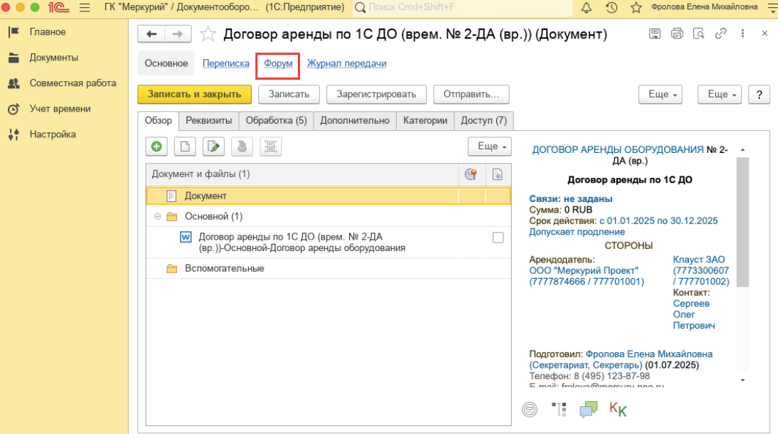Open the Еще dropdown next to help button

point(720,94)
